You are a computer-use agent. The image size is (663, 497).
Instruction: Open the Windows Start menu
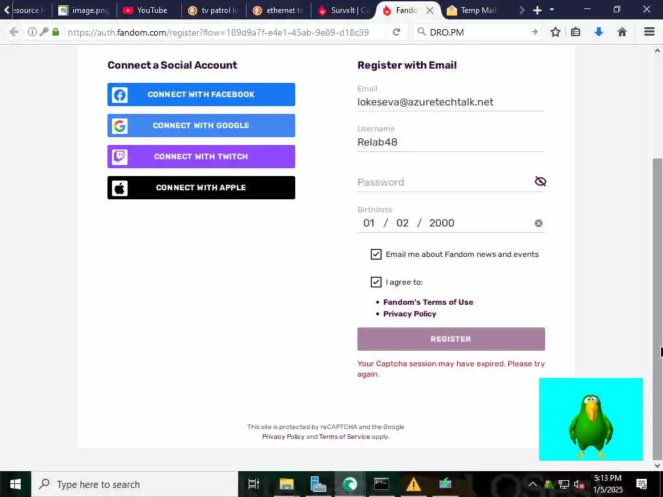[x=16, y=484]
